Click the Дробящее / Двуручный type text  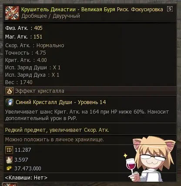(51, 16)
